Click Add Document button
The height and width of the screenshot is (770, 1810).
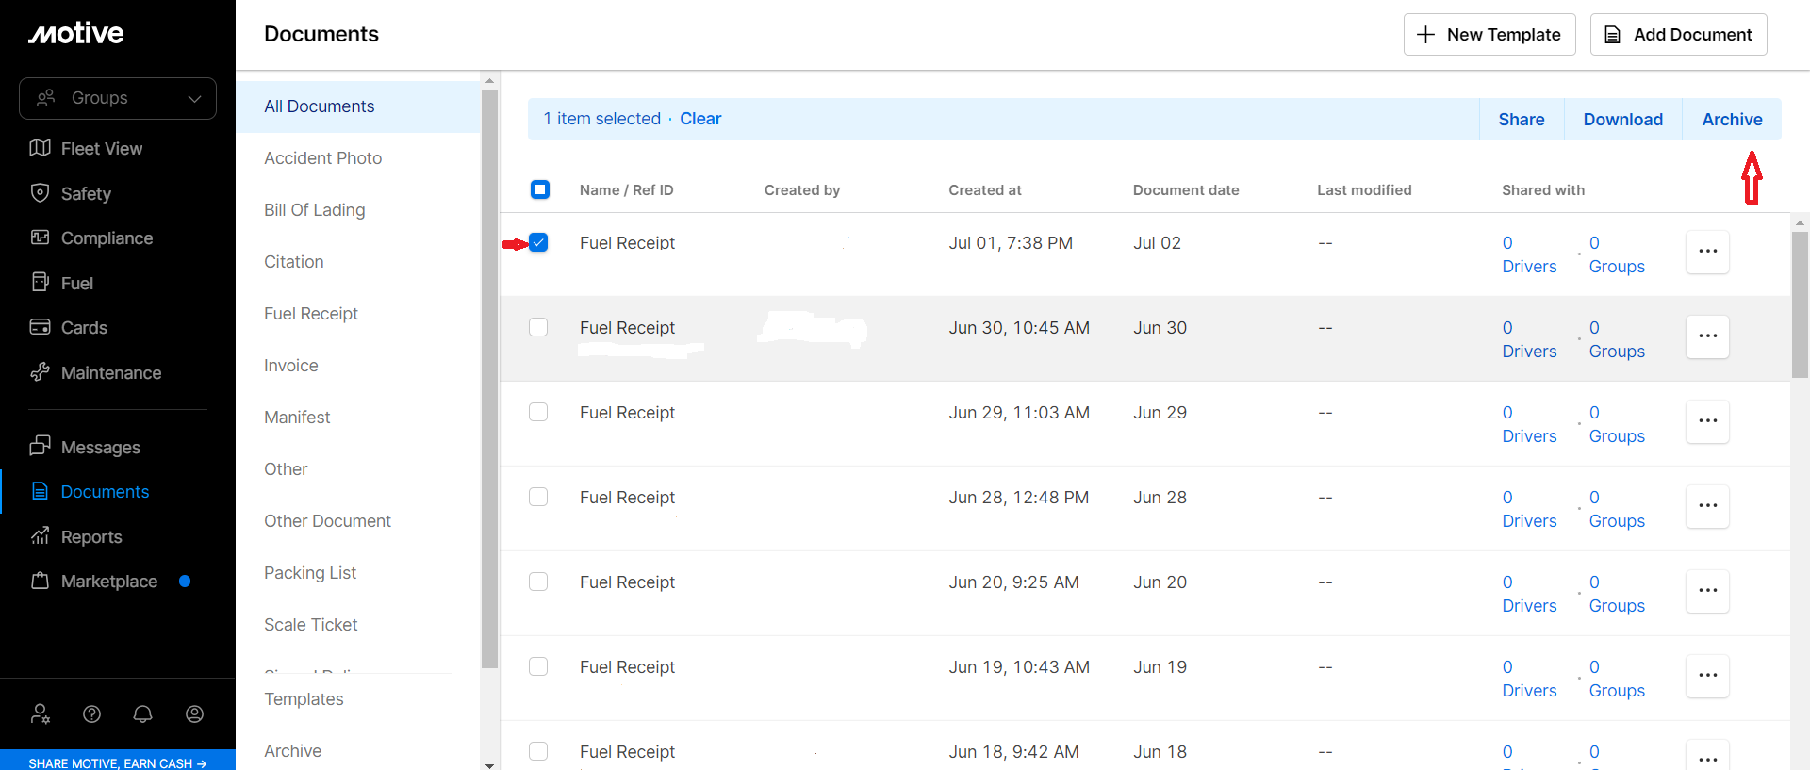point(1678,35)
